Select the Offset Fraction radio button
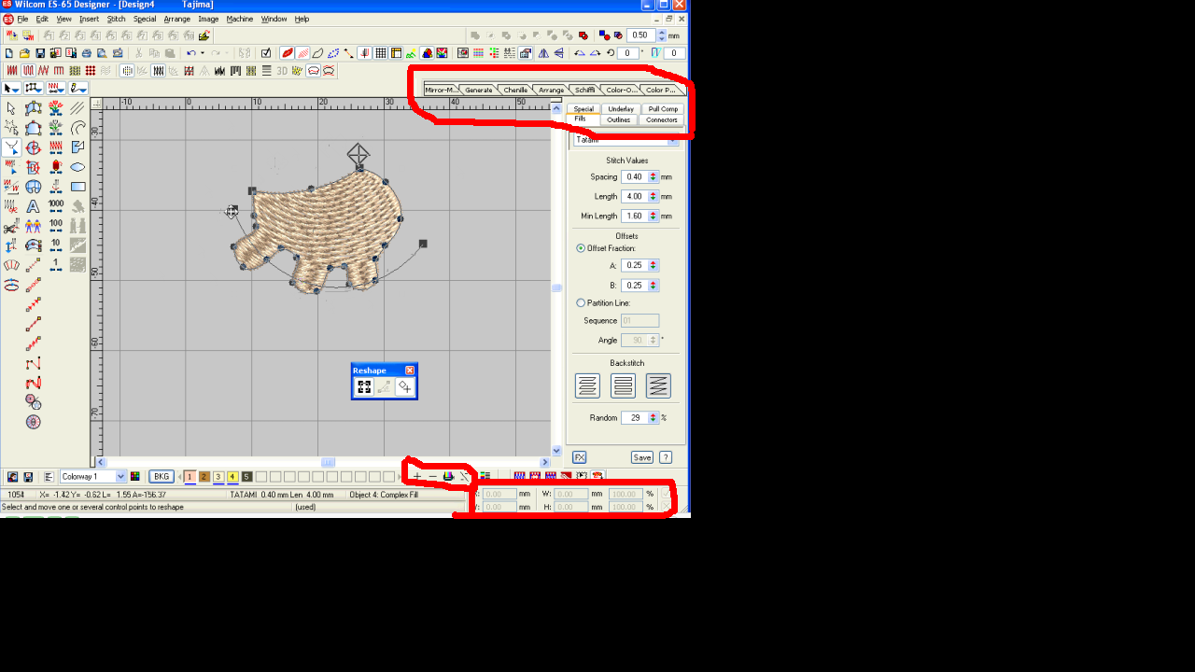This screenshot has width=1195, height=672. coord(581,248)
